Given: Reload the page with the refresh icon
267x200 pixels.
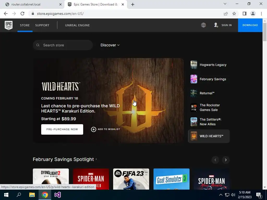Looking at the screenshot, I should (22, 14).
